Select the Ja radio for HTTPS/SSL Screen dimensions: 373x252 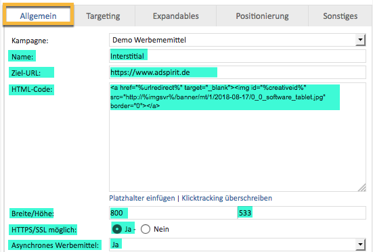click(117, 229)
